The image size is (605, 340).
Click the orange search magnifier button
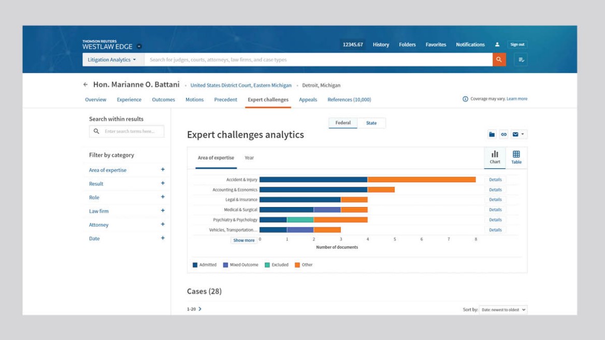point(499,60)
